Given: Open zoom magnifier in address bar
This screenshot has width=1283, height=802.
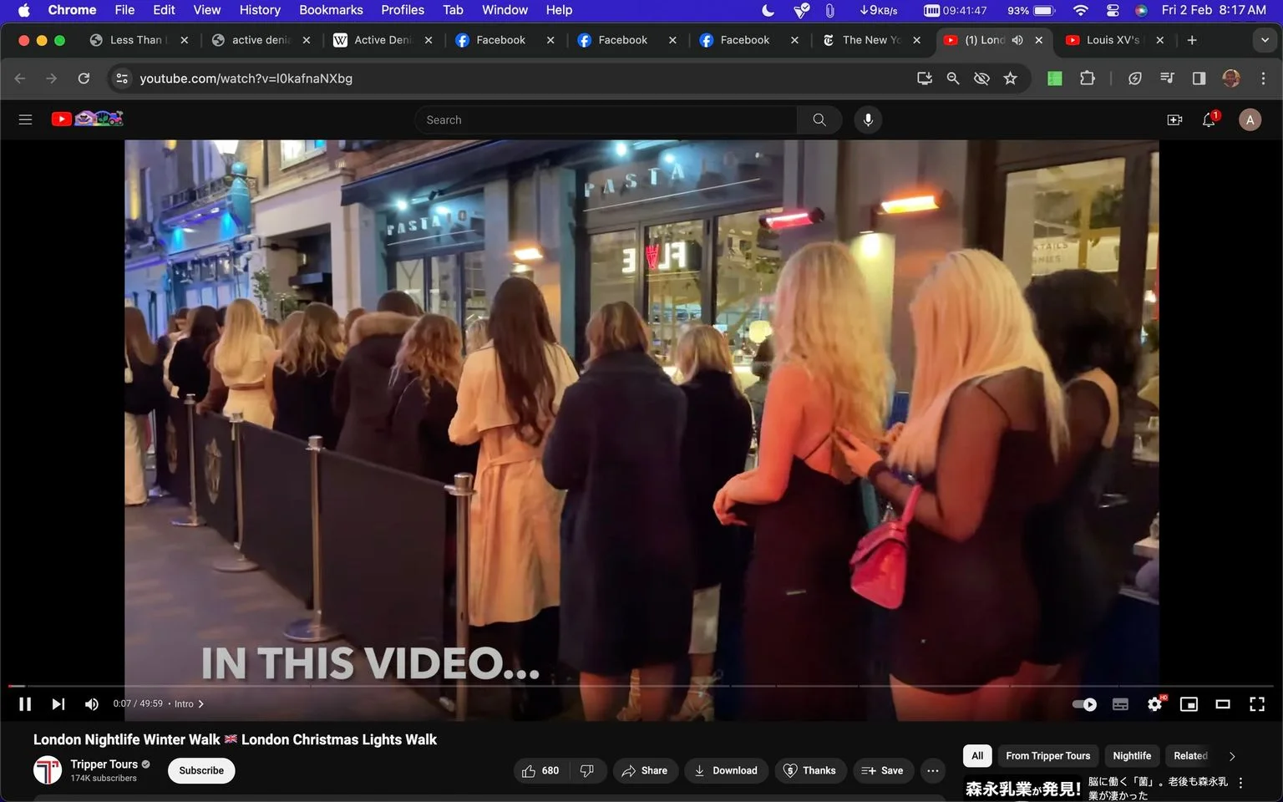Looking at the screenshot, I should (x=953, y=79).
